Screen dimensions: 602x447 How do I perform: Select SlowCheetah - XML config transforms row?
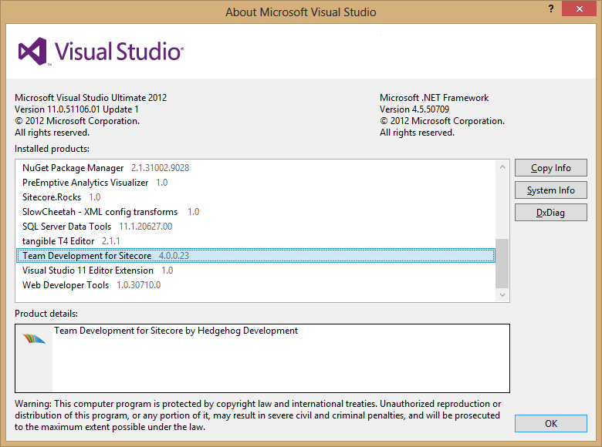point(255,212)
